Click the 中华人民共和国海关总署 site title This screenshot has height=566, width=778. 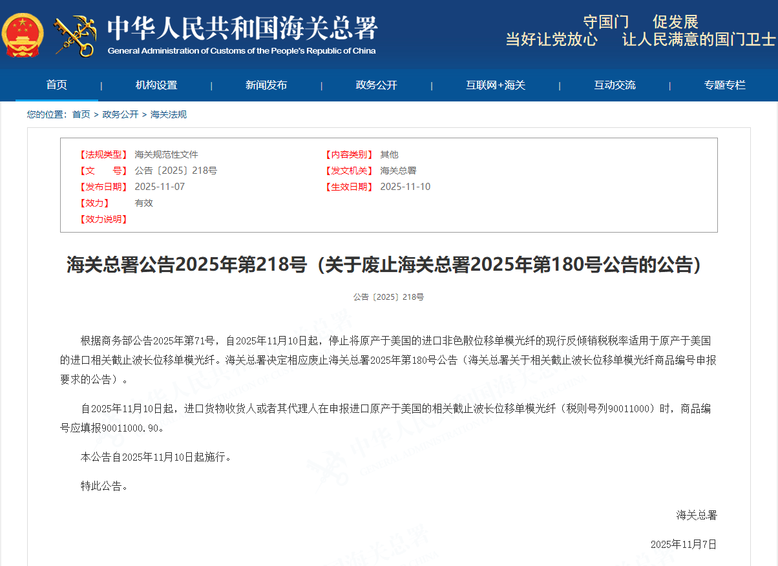coord(242,28)
